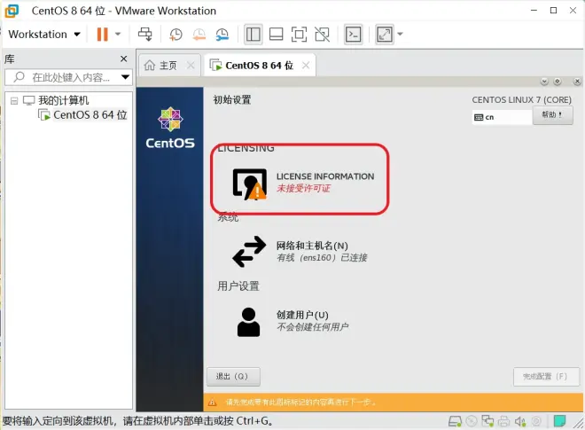This screenshot has height=430, width=585.
Task: Close the 主页 tab
Action: pyautogui.click(x=191, y=66)
